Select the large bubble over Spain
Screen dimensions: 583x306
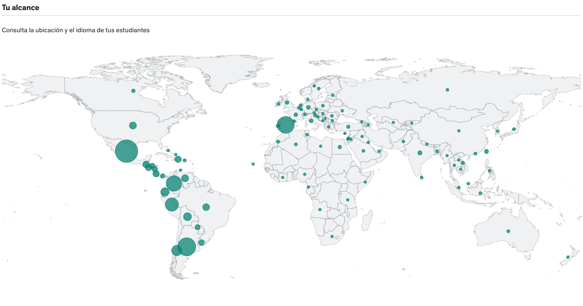286,125
